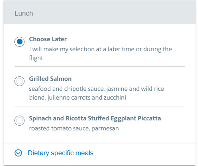Screen dimensions: 198x166
Task: Click the 'I will make my selection' description line
Action: (100, 49)
